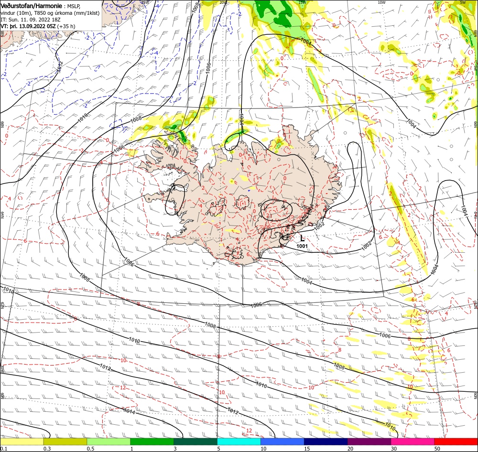Click the 30 legend scale value
478x452 pixels.
(x=394, y=449)
